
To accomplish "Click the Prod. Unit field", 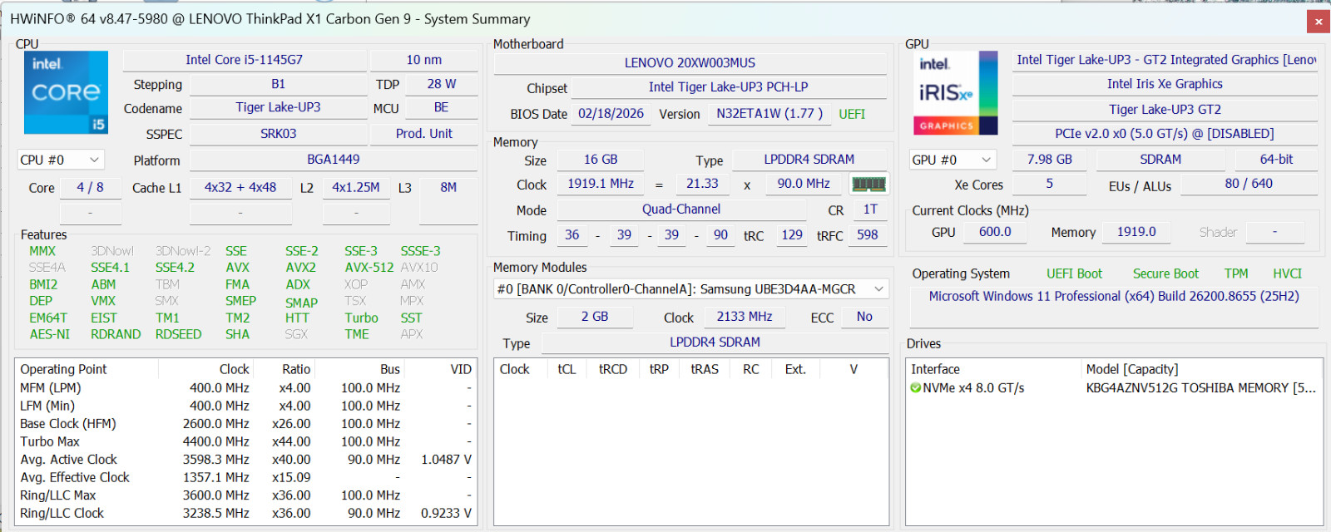I will click(x=423, y=134).
